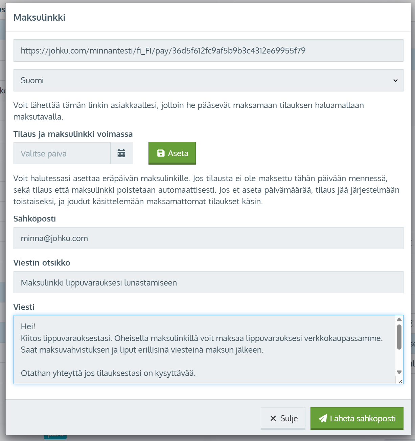This screenshot has width=415, height=441.
Task: Click the chevron arrow of language selector
Action: [x=395, y=80]
